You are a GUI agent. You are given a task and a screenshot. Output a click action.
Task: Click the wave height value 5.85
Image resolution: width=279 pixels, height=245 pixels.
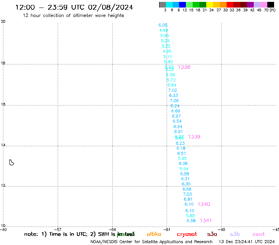point(190,216)
